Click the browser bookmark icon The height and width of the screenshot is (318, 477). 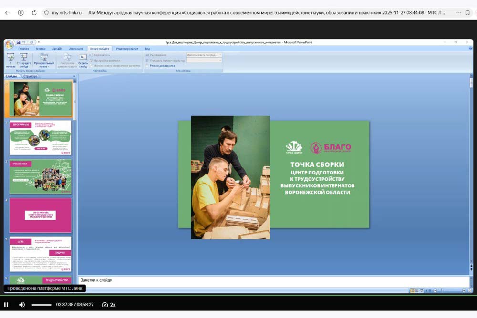click(x=467, y=13)
